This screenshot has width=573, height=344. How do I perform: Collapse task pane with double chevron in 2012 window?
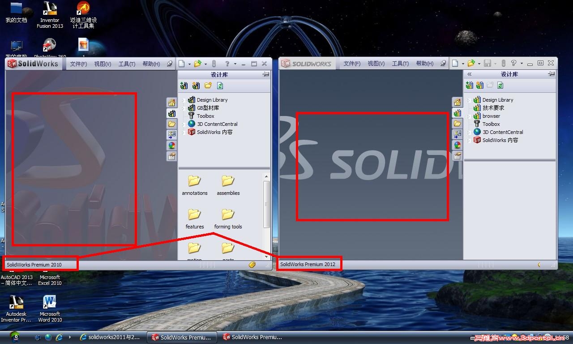coord(469,74)
